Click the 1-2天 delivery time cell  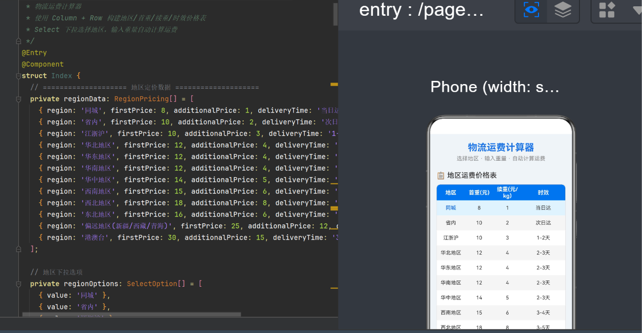(x=543, y=238)
